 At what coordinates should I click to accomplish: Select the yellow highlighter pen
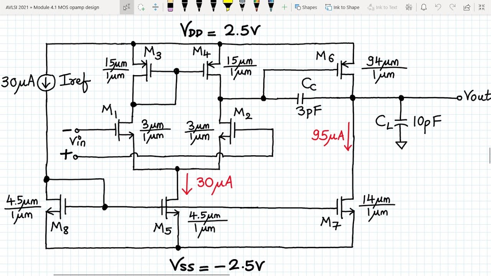point(227,7)
